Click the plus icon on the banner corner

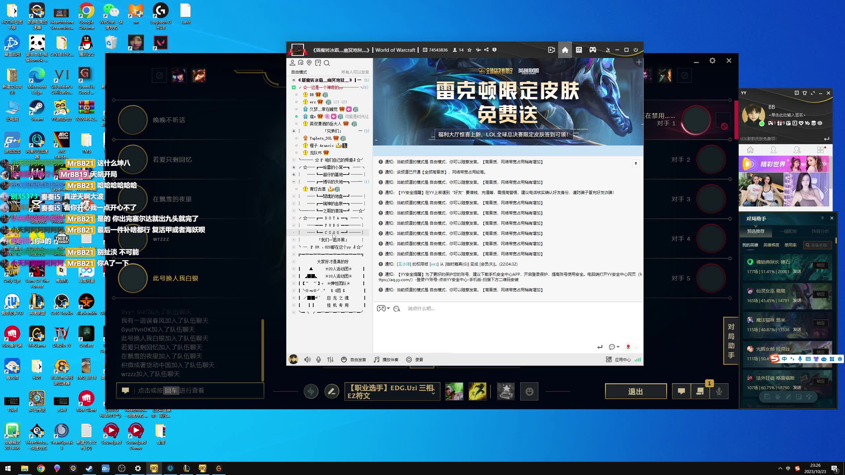[x=639, y=62]
